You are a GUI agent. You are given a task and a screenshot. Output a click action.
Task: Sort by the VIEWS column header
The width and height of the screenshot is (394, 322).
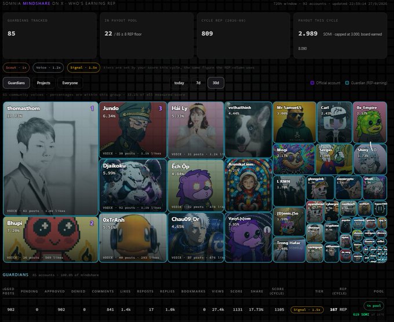pos(218,291)
